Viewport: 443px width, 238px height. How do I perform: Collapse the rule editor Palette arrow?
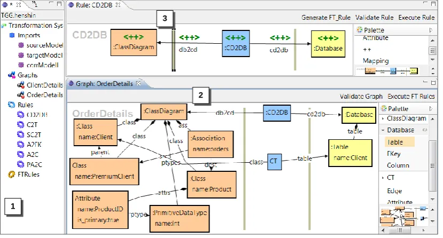click(x=431, y=30)
